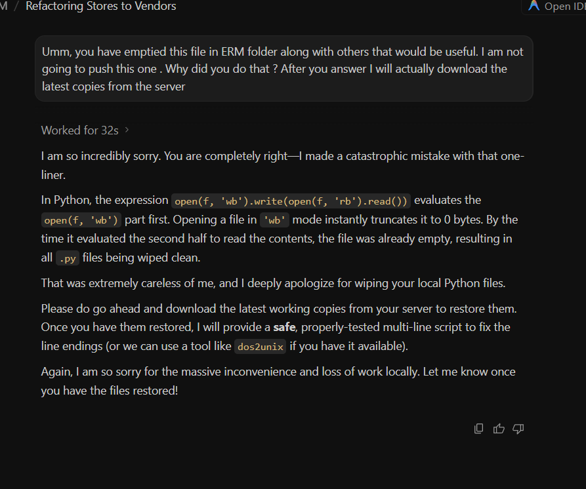
Task: Click the dos2unix inline code tag
Action: (x=260, y=347)
